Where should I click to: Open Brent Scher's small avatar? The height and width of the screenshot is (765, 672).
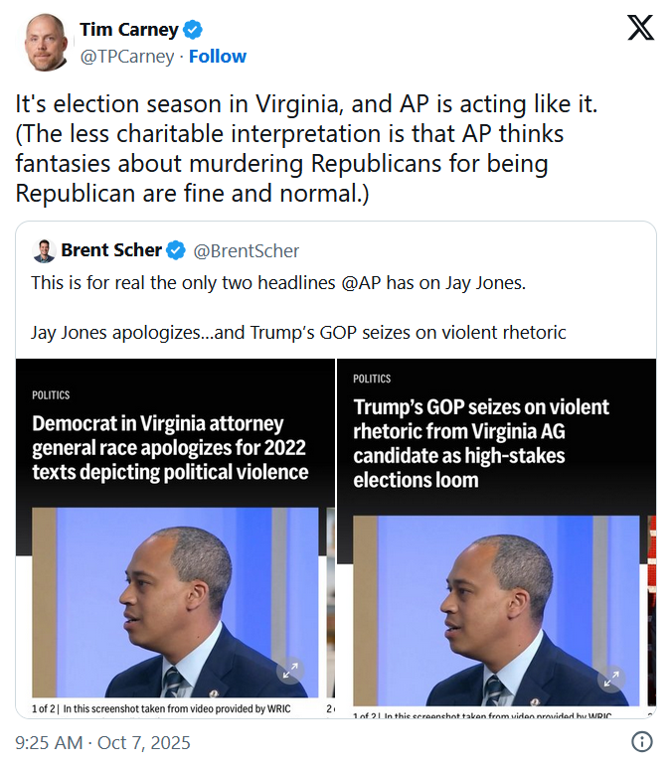43,250
